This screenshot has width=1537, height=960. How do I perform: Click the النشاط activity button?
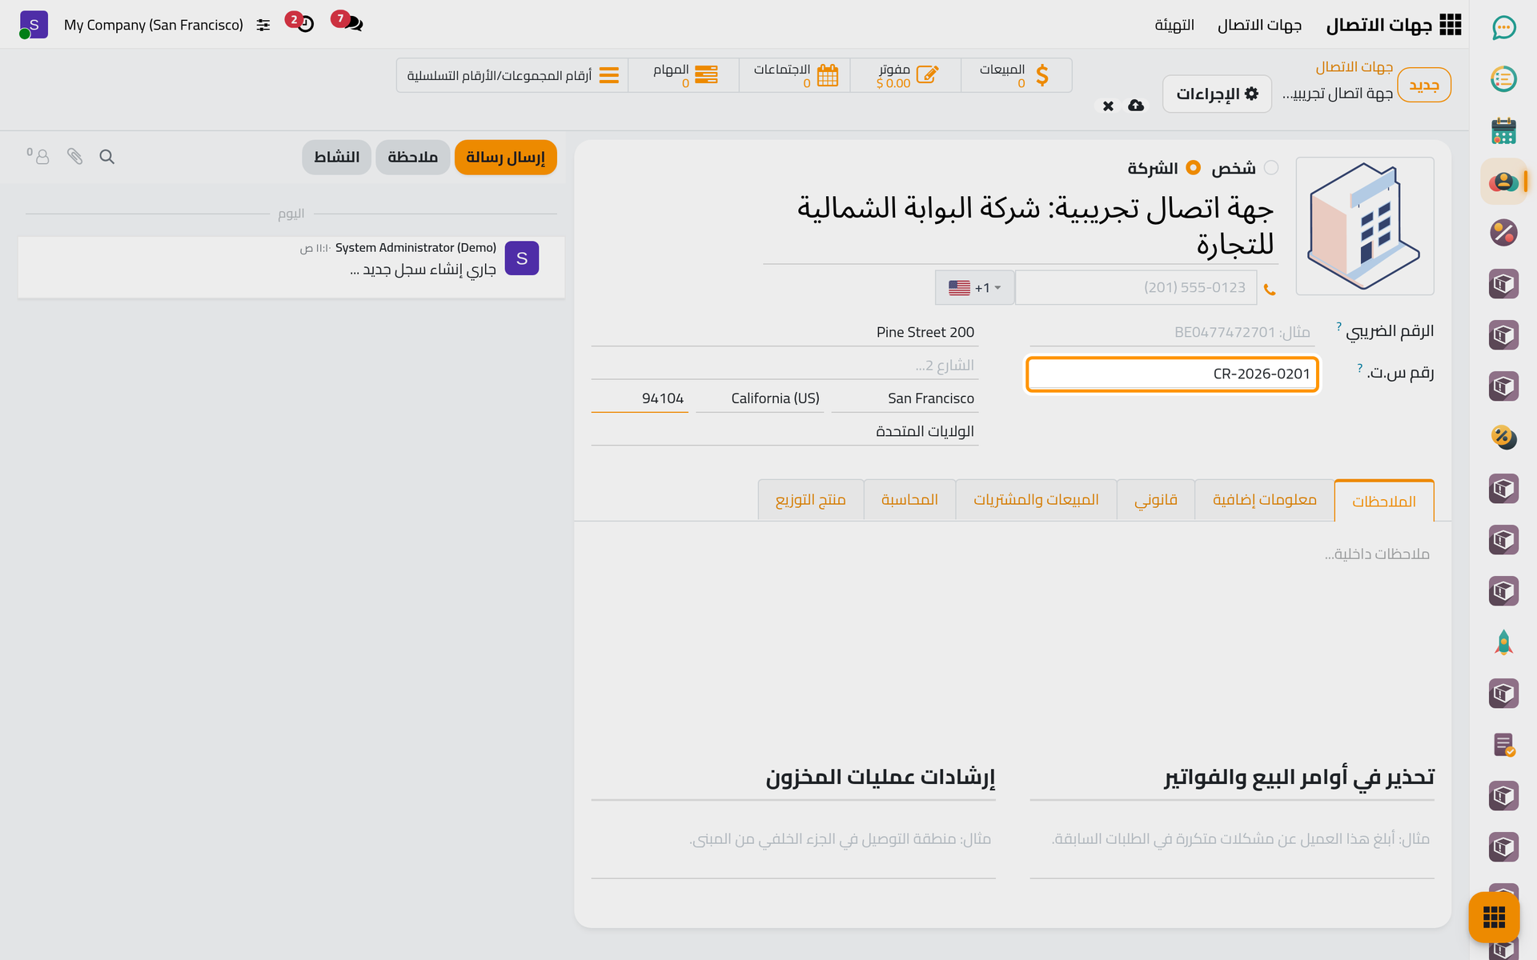(336, 158)
